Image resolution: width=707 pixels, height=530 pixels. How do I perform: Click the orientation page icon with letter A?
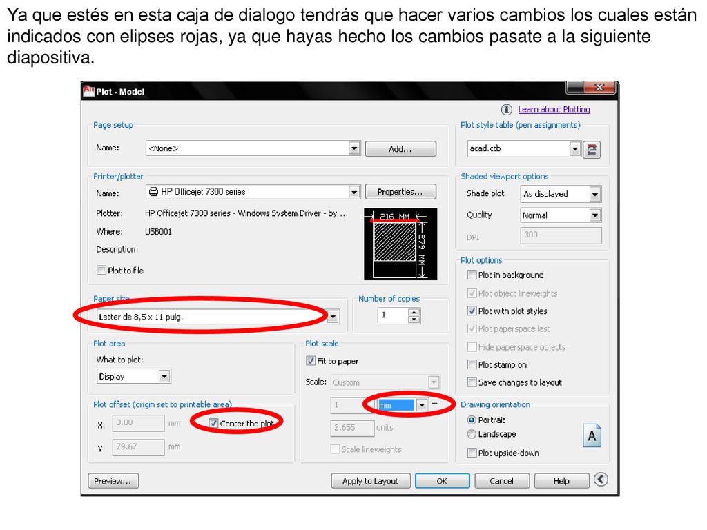592,435
